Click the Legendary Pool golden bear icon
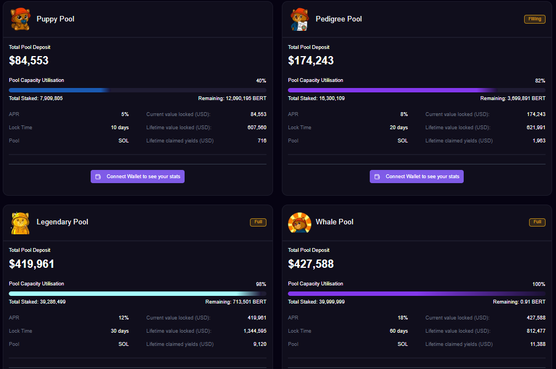 click(20, 223)
